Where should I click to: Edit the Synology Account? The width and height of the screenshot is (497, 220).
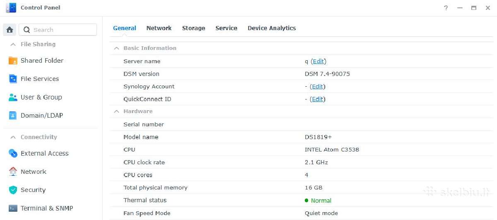tap(318, 86)
